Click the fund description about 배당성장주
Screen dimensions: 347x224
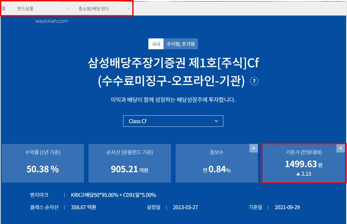(173, 100)
